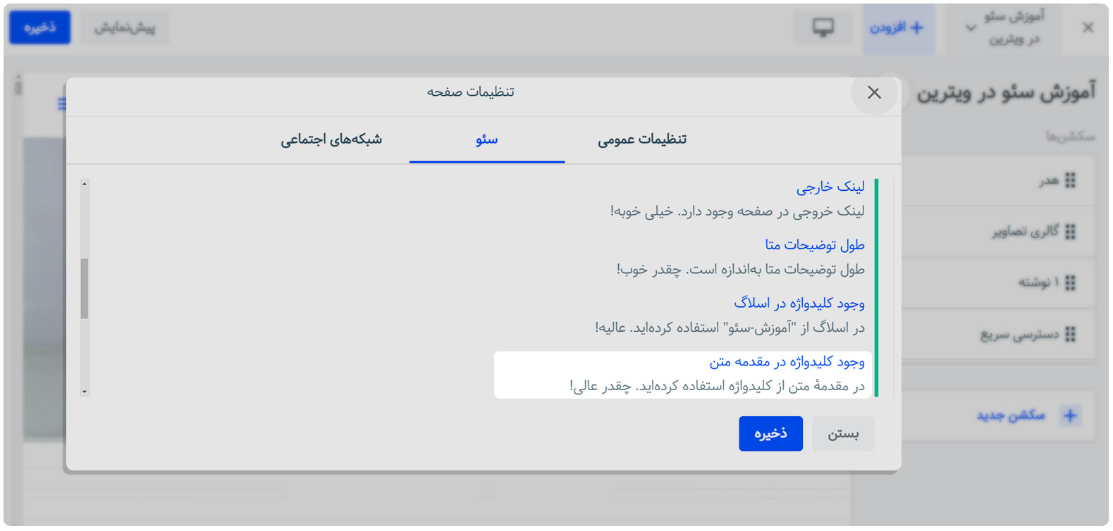The width and height of the screenshot is (1113, 531).
Task: Click the تنظیمات صفحه dialog title
Action: click(470, 92)
